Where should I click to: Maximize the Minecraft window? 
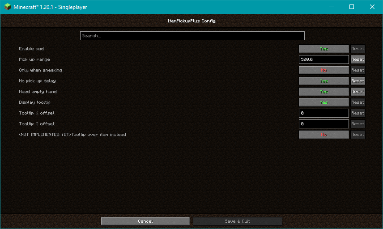click(352, 7)
